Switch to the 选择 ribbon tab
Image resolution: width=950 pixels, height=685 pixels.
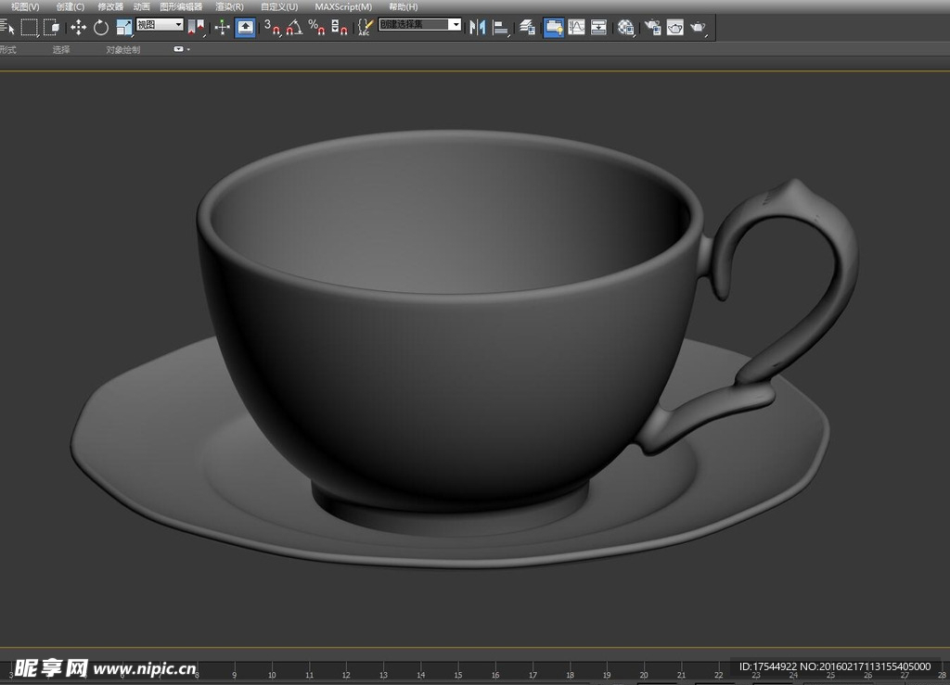pyautogui.click(x=61, y=50)
